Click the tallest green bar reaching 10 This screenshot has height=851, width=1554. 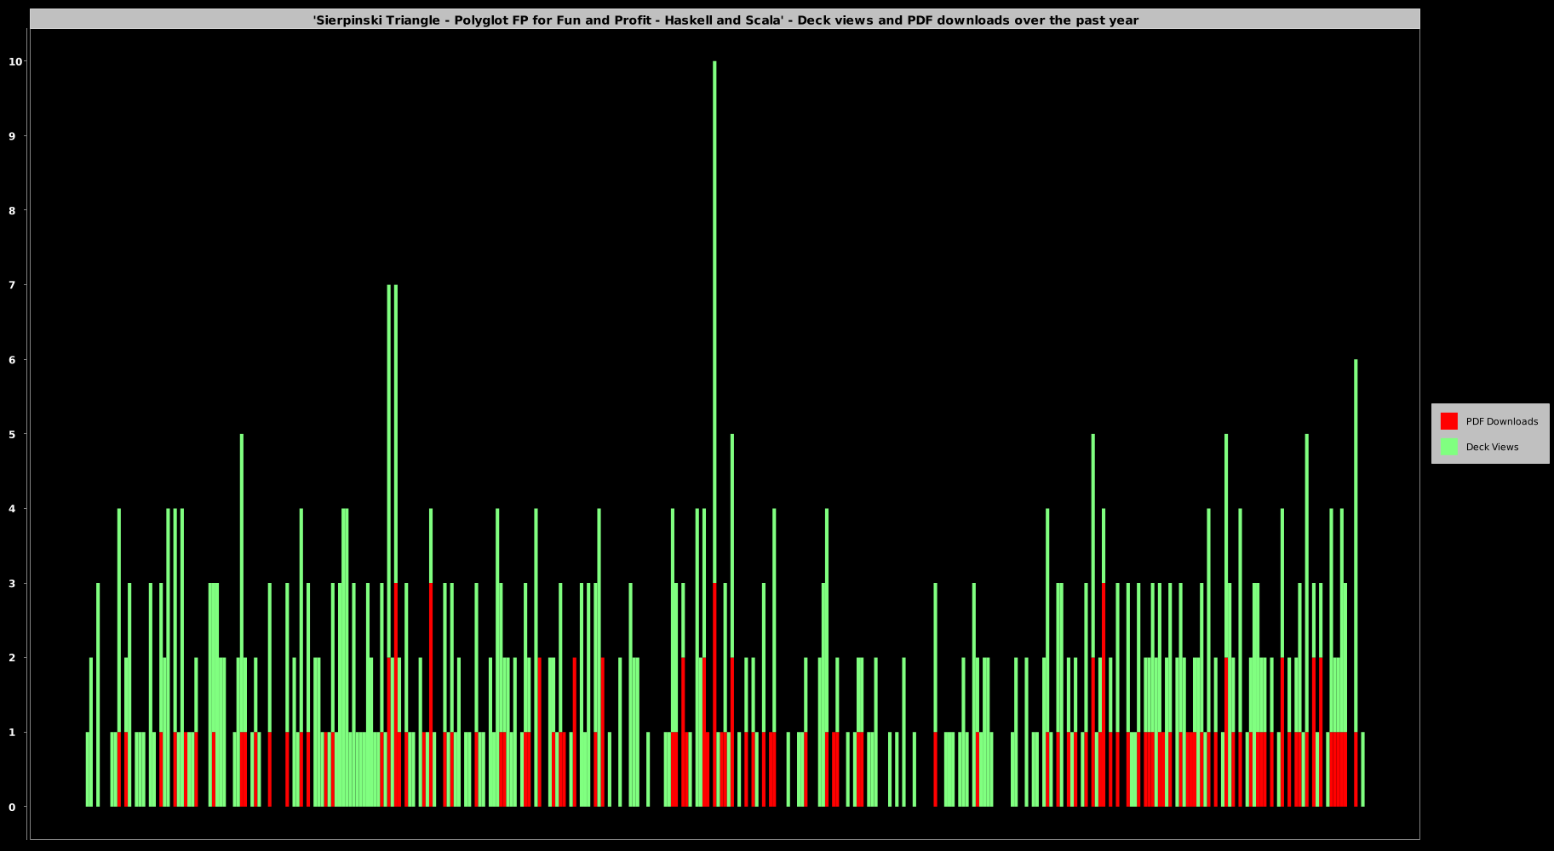(714, 322)
